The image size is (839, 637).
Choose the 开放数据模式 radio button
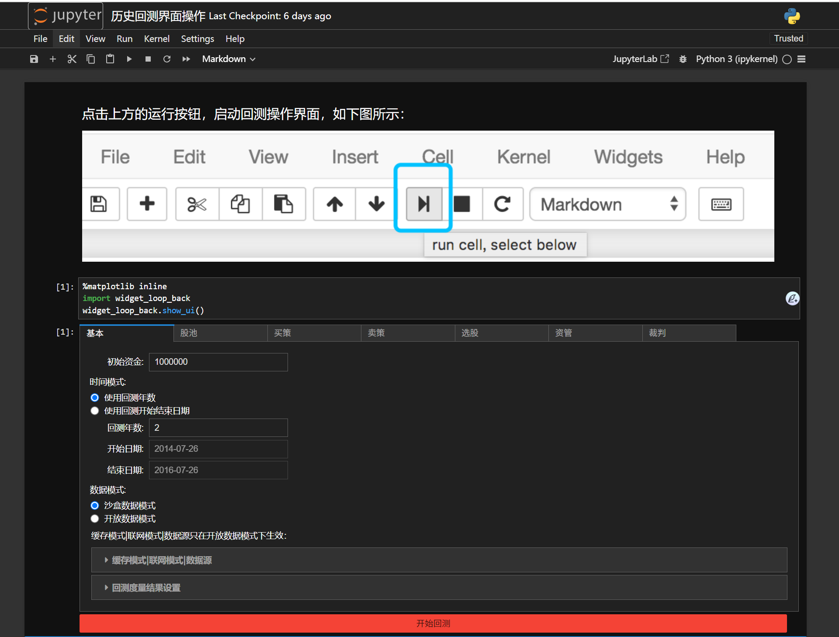click(95, 519)
